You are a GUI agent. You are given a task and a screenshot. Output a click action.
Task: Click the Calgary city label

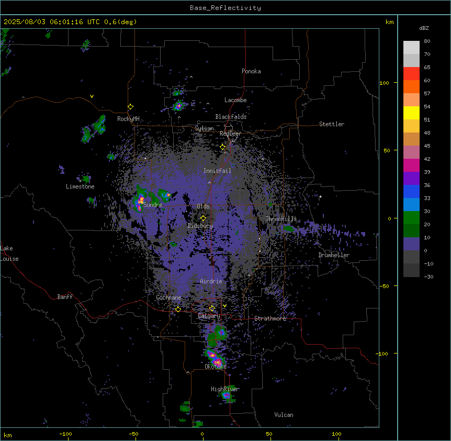[x=209, y=316]
